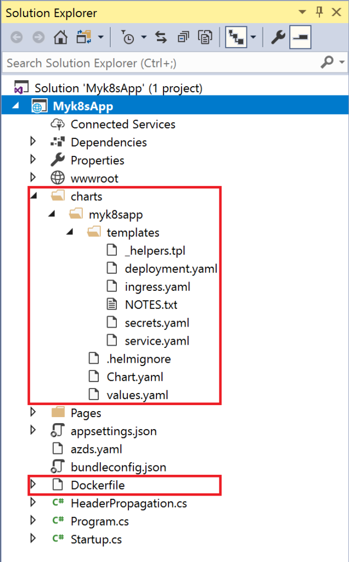The height and width of the screenshot is (562, 349).
Task: Click the Collapse All icon
Action: [184, 37]
